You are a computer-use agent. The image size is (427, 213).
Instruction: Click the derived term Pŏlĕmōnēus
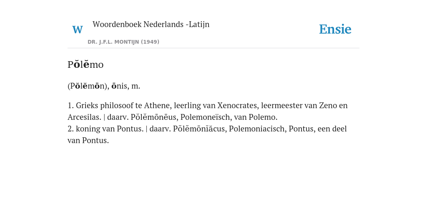point(154,117)
